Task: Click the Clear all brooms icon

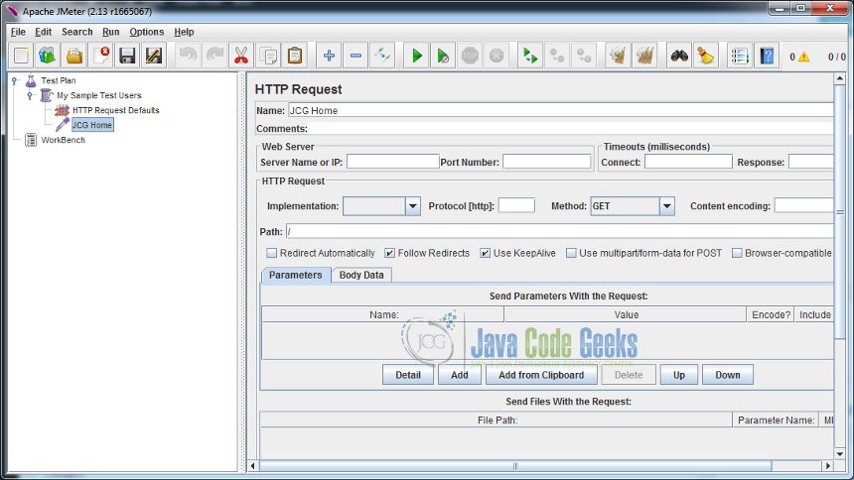Action: pyautogui.click(x=644, y=56)
